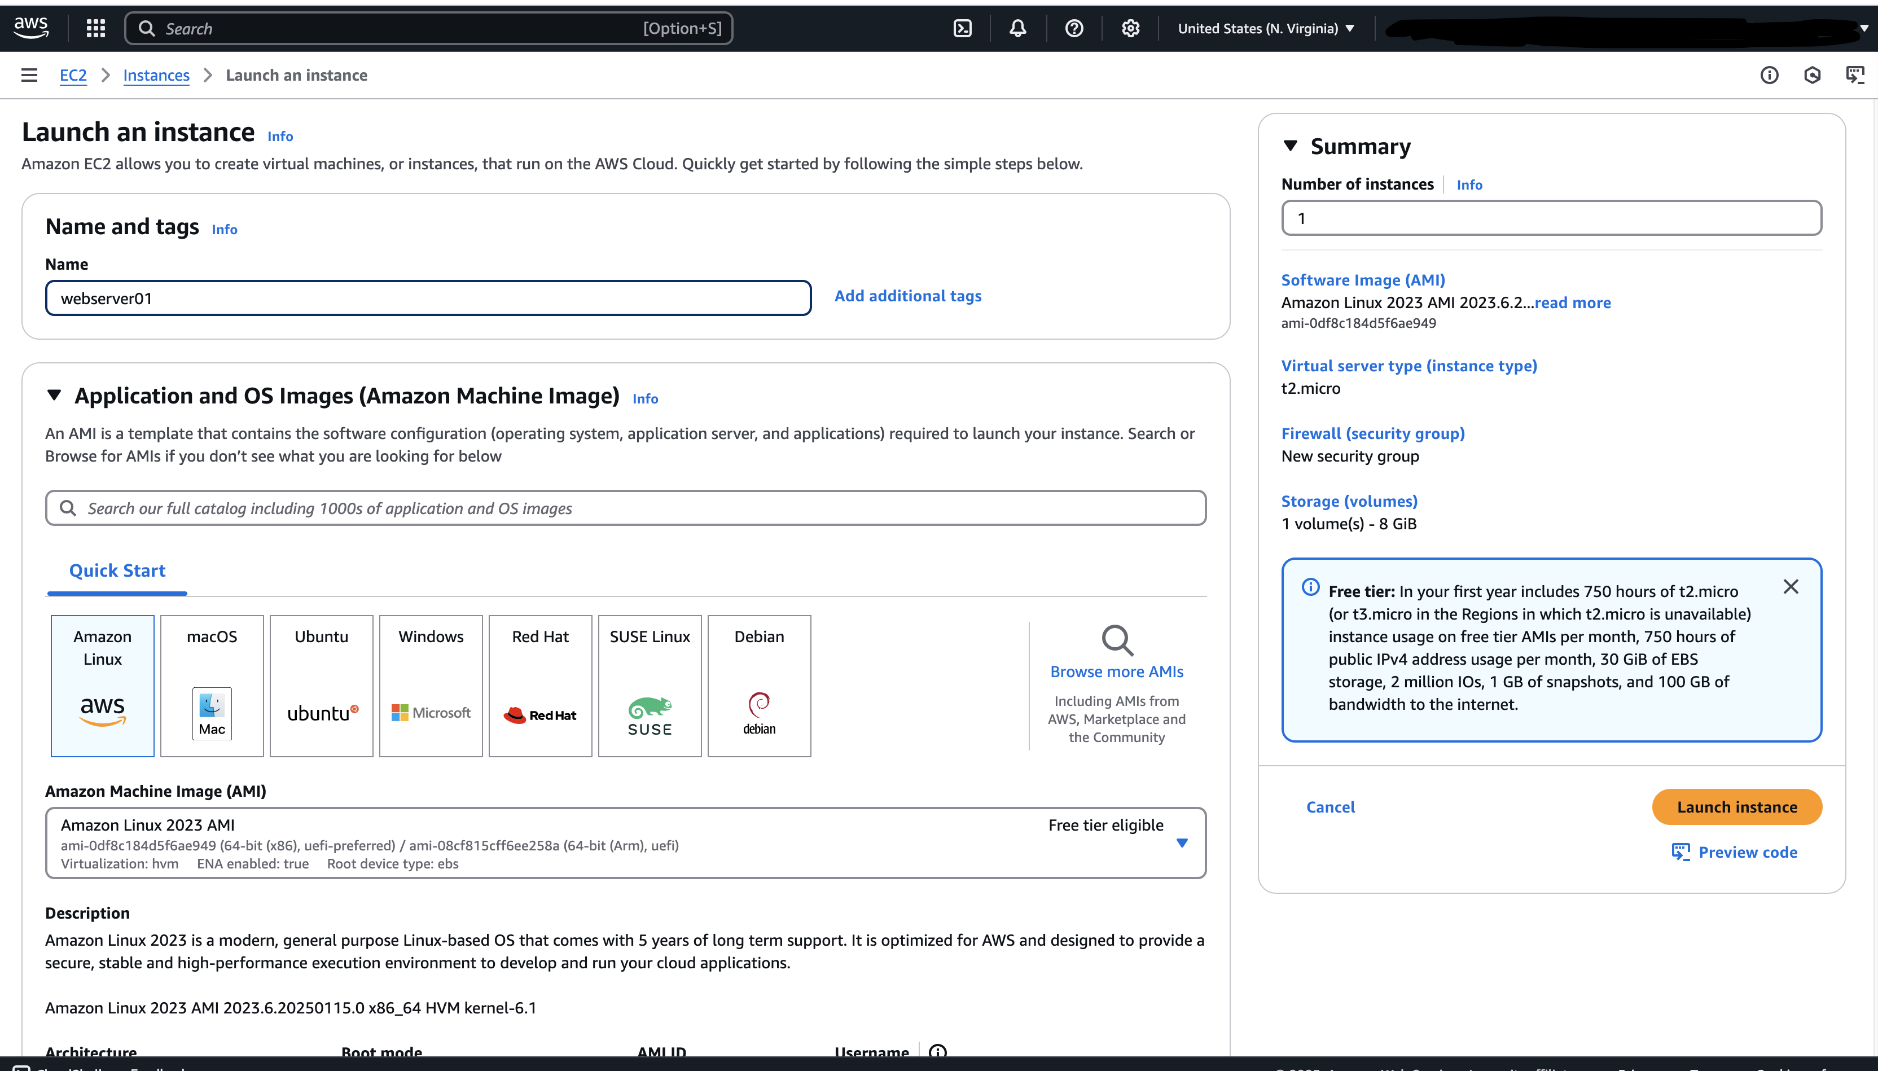The width and height of the screenshot is (1878, 1071).
Task: Click the top AWS Search bar
Action: (x=429, y=28)
